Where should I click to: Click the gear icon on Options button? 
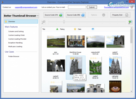[x=104, y=15]
